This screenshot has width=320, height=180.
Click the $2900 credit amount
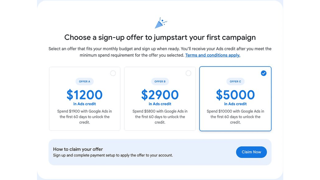point(160,95)
